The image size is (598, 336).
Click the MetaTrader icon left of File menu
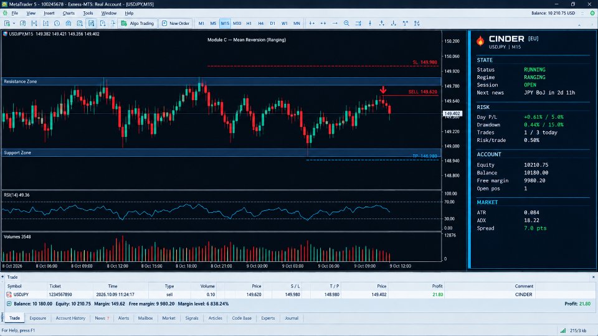point(5,13)
